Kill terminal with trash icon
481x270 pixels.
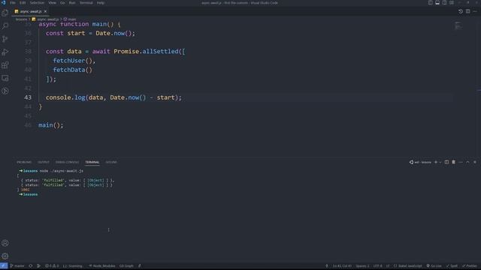pos(453,162)
